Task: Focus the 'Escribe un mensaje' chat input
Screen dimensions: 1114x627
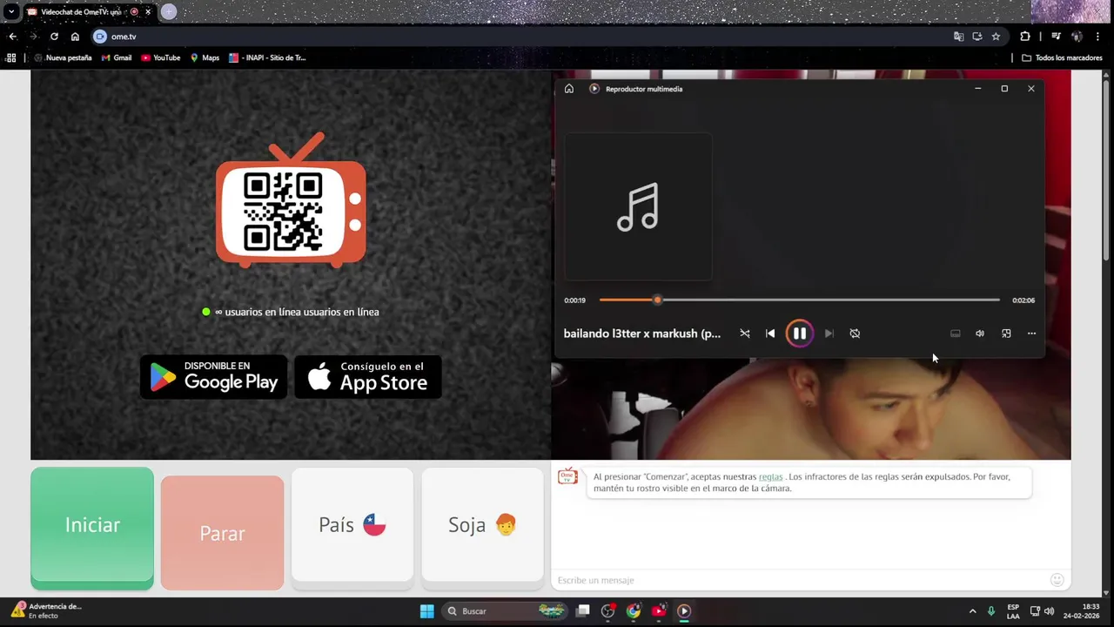Action: 801,580
